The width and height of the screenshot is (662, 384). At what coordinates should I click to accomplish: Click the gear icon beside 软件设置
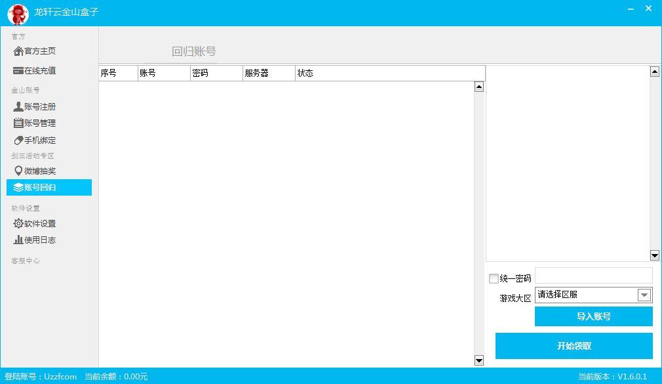point(18,223)
